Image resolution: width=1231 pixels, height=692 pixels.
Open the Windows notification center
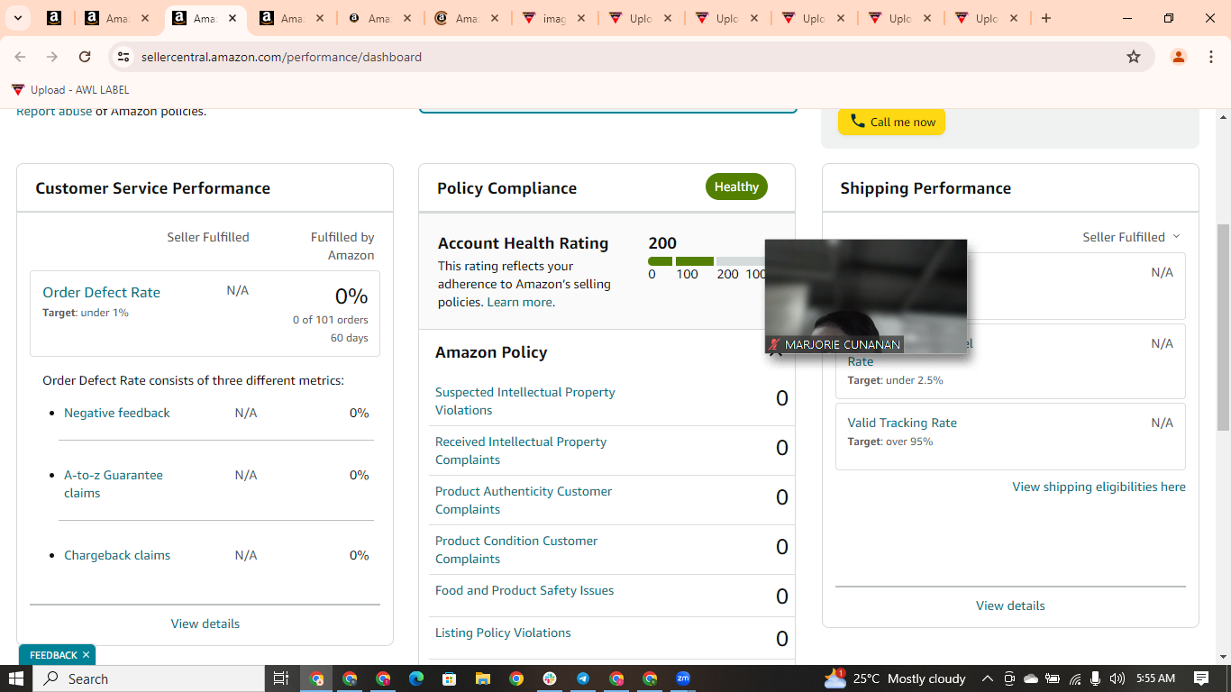(1200, 678)
